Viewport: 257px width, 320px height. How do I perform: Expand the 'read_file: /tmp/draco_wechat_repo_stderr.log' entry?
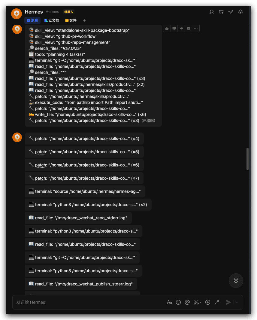78,218
